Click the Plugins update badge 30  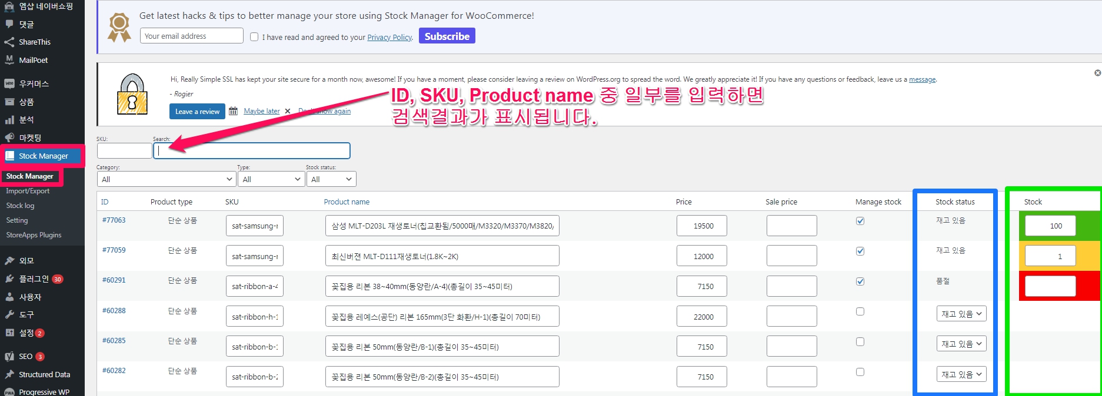coord(58,279)
